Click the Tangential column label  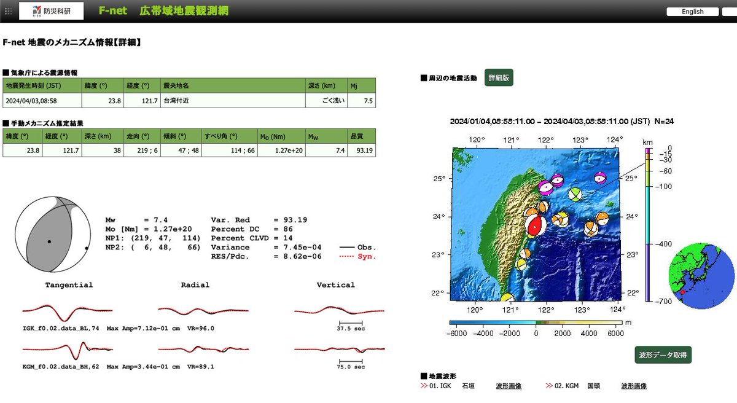[69, 285]
